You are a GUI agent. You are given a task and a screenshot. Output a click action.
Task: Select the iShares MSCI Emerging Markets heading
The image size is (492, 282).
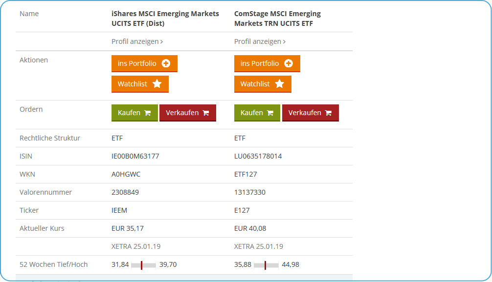pos(165,19)
